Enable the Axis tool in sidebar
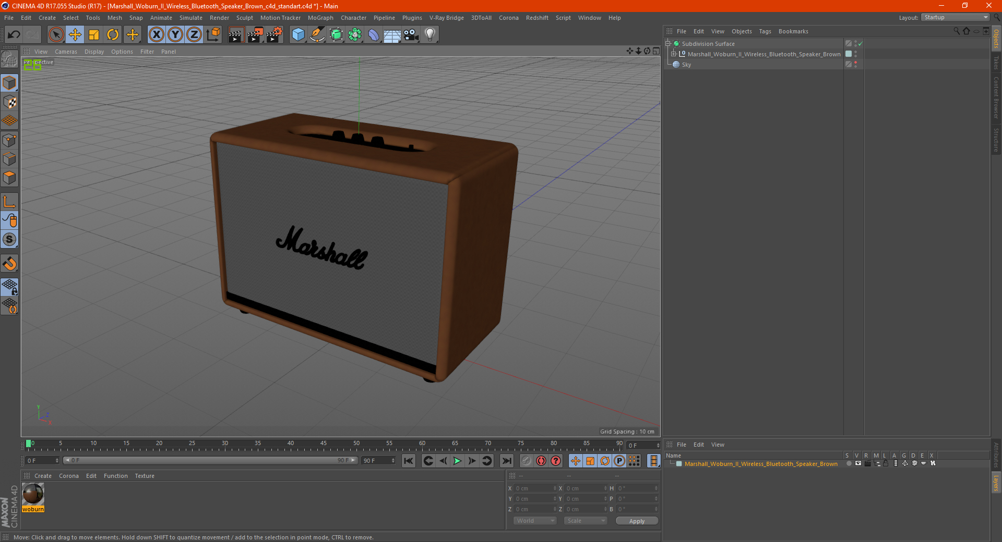 [x=9, y=202]
